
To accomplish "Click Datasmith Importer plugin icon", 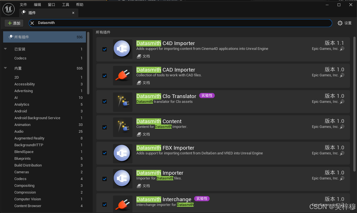I will coord(123,179).
